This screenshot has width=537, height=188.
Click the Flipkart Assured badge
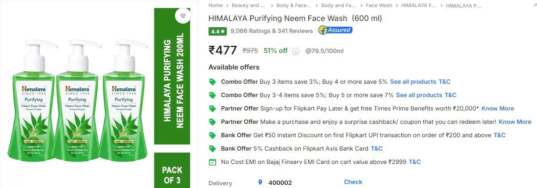point(335,30)
